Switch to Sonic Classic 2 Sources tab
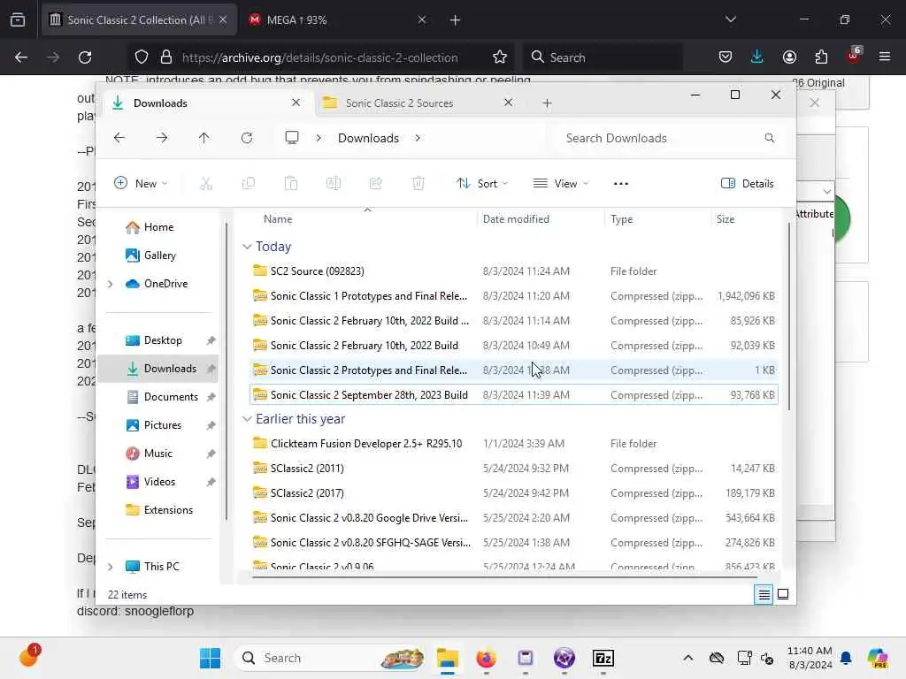 [x=400, y=103]
